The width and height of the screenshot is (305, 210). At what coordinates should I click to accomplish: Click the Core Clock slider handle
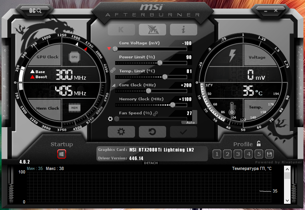[149, 91]
